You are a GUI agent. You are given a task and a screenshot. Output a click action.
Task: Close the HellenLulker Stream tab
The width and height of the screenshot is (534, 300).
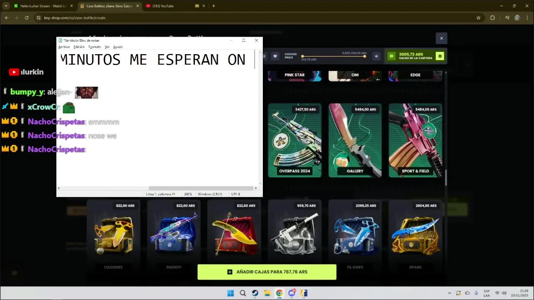[71, 6]
